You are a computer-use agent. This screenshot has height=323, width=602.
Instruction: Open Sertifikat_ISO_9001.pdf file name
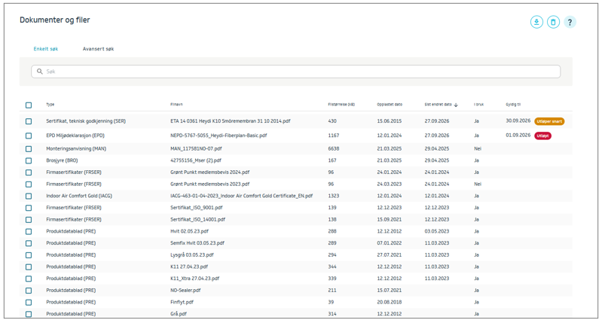197,208
